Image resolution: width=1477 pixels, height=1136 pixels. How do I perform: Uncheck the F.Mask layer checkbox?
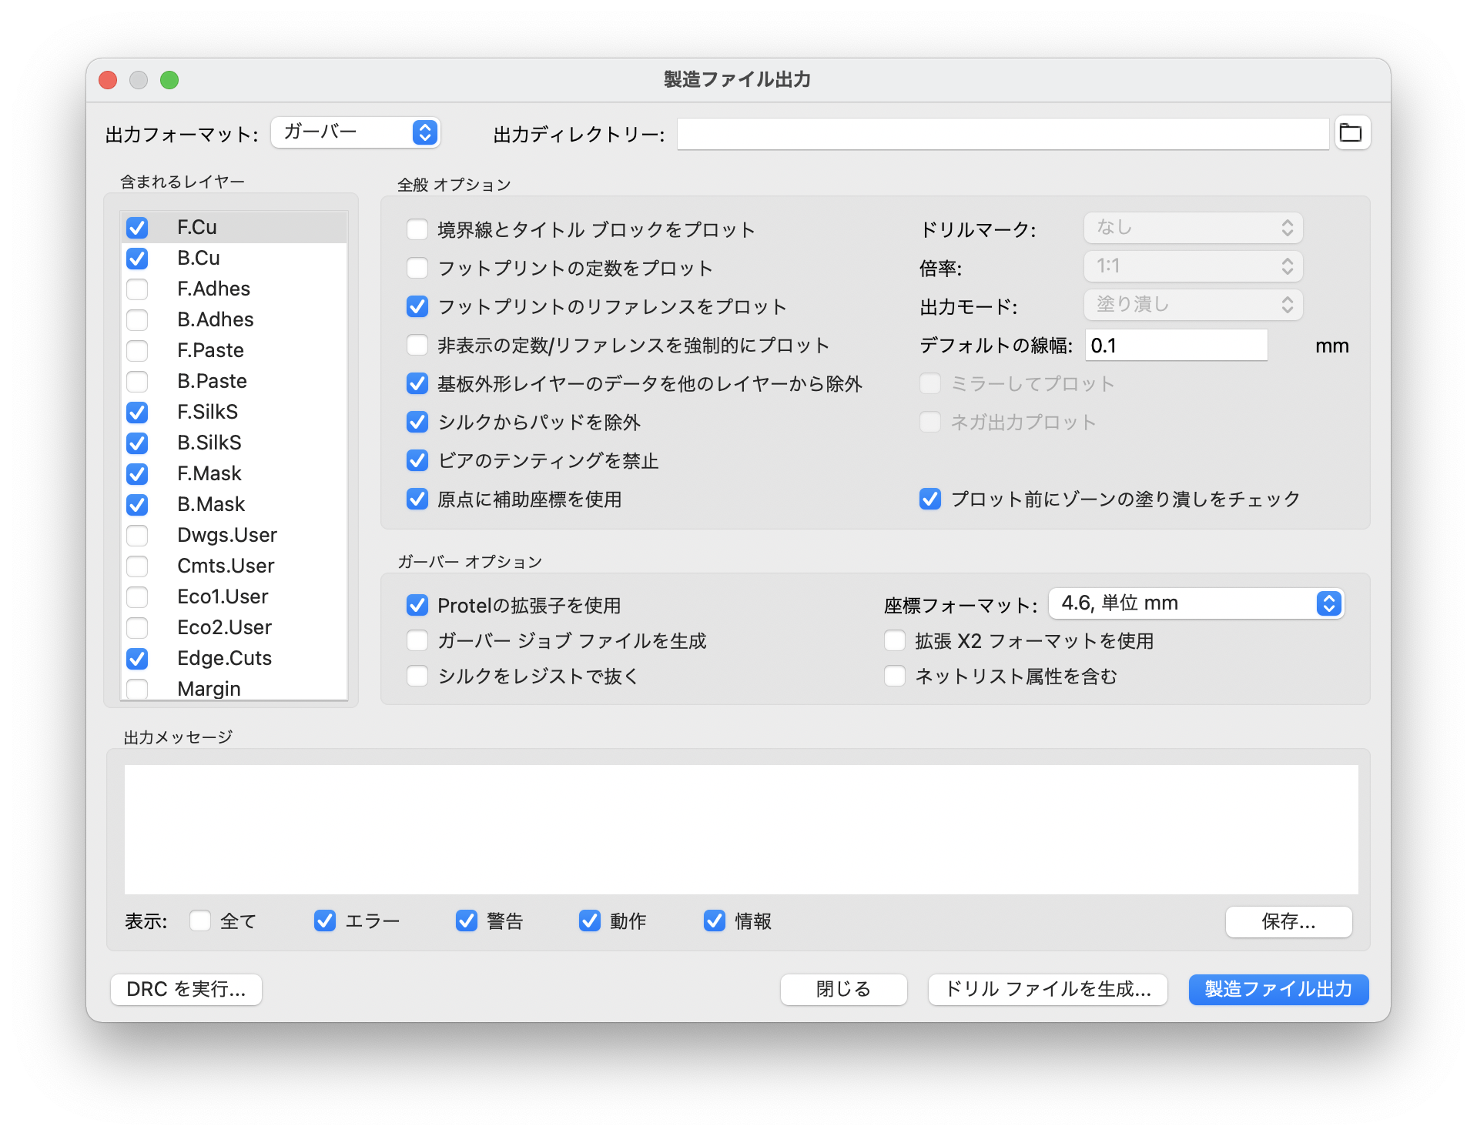(137, 474)
